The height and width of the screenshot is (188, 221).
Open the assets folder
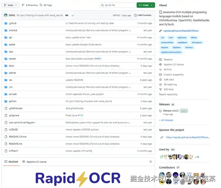[12, 44]
